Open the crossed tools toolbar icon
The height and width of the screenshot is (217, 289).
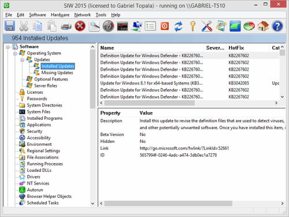click(207, 26)
